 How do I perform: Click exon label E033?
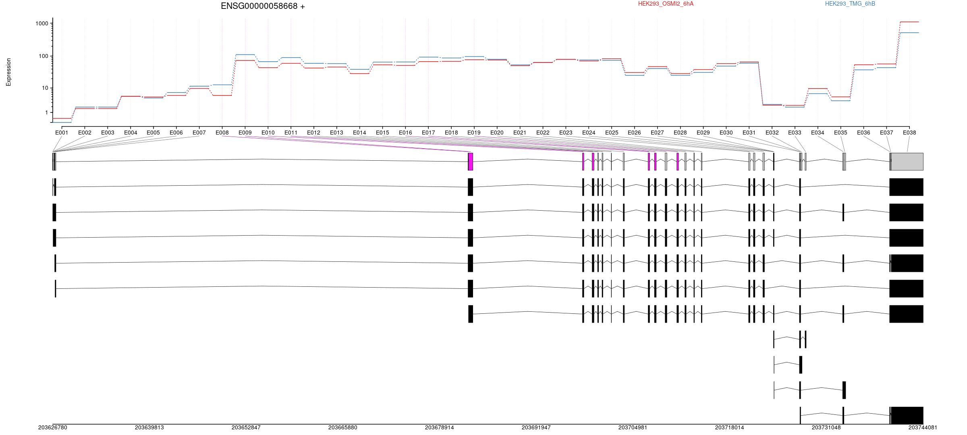pyautogui.click(x=795, y=133)
